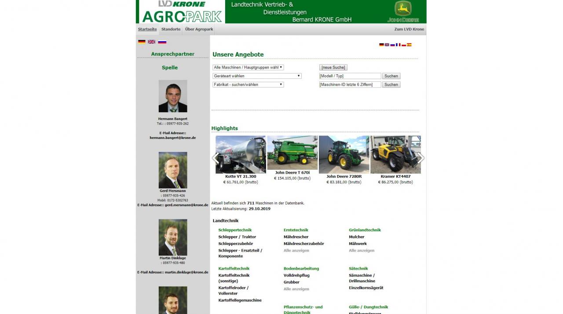Show next highlights with right arrow
This screenshot has height=314, width=563.
point(421,158)
